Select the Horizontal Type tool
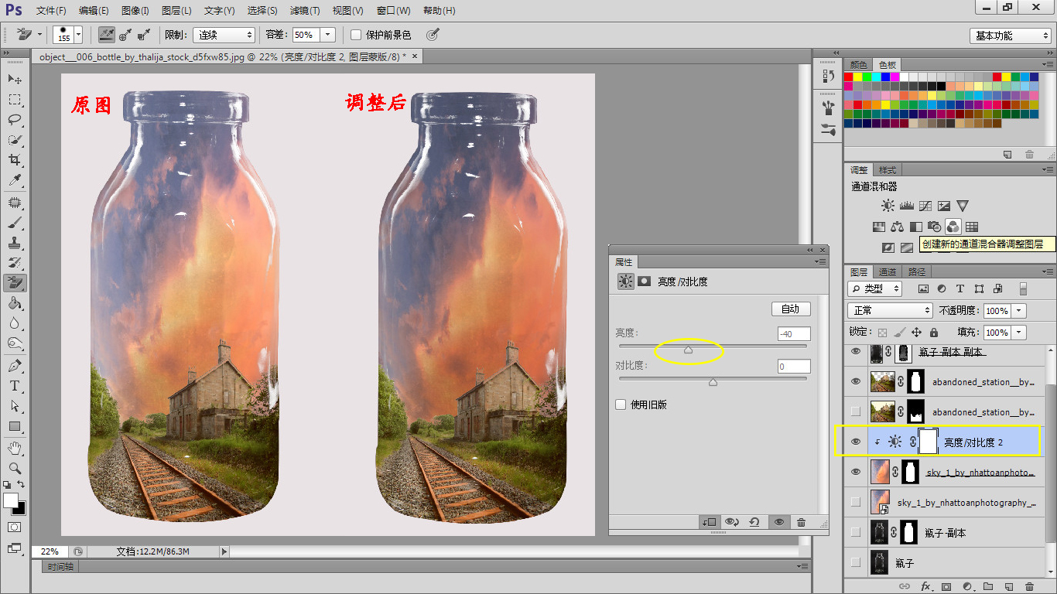 click(x=15, y=386)
